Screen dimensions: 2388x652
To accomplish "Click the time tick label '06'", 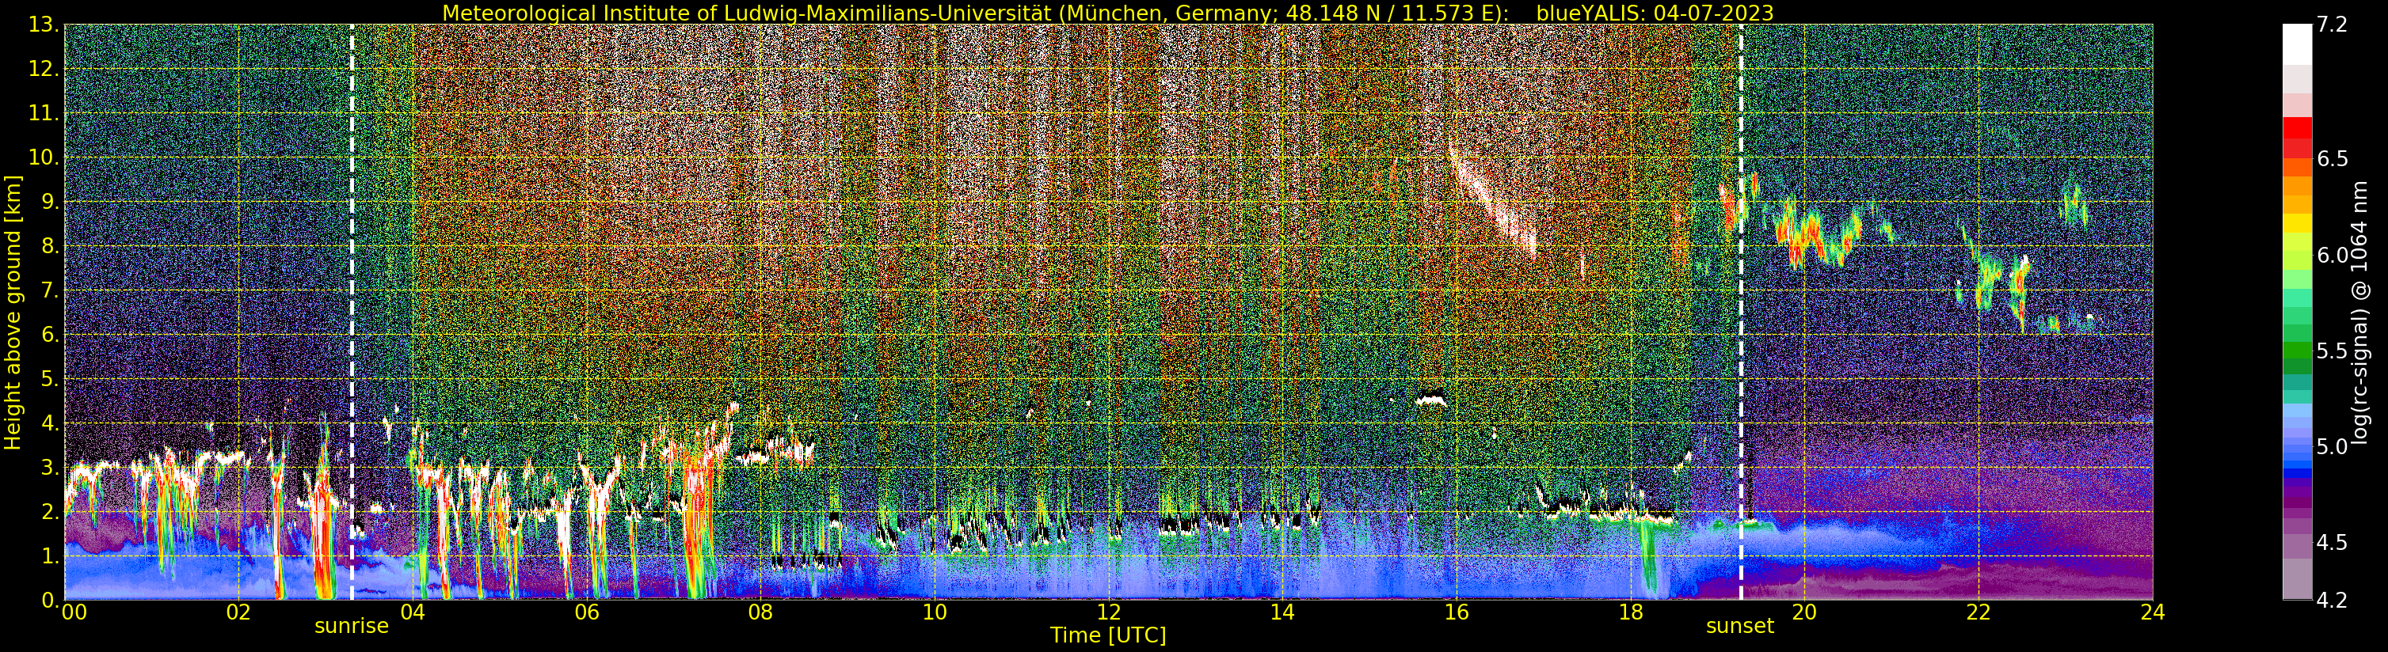I will coord(587,612).
